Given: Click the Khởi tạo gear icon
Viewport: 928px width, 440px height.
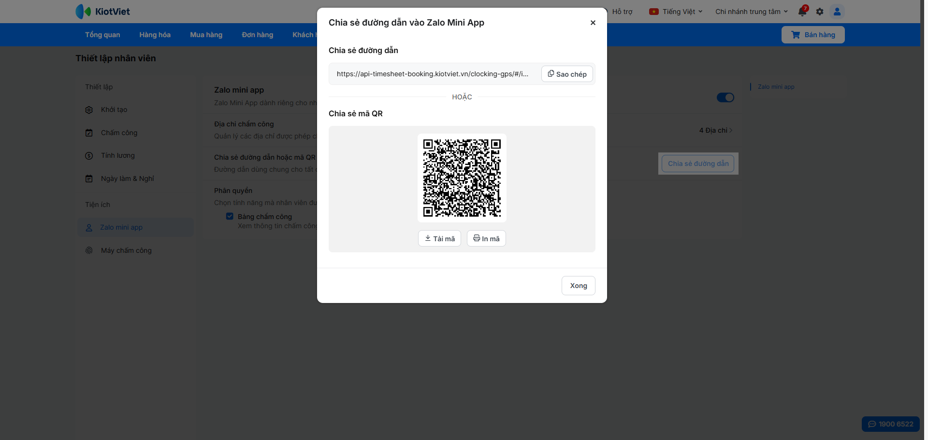Looking at the screenshot, I should [x=89, y=110].
